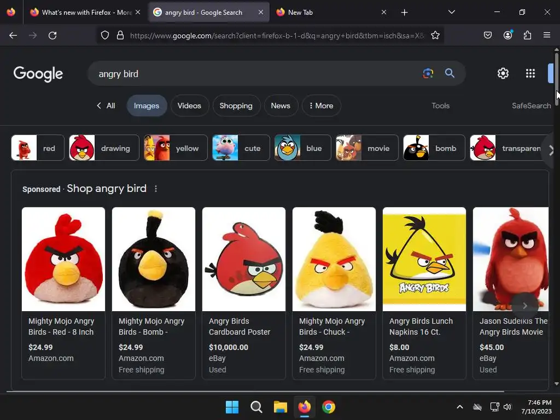Open the sponsored ad options three-dot menu
560x420 pixels.
[156, 189]
